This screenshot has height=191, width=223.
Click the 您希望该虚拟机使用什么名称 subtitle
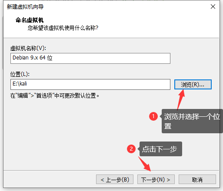coord(63,28)
